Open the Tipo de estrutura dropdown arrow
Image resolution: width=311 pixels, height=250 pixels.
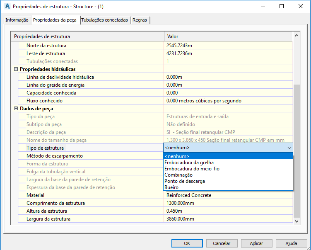[x=289, y=148]
